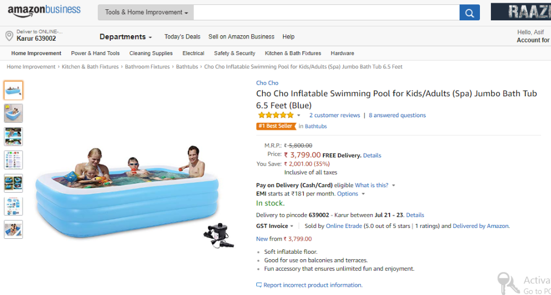Open the 8 answered questions link
551x295 pixels.
397,116
